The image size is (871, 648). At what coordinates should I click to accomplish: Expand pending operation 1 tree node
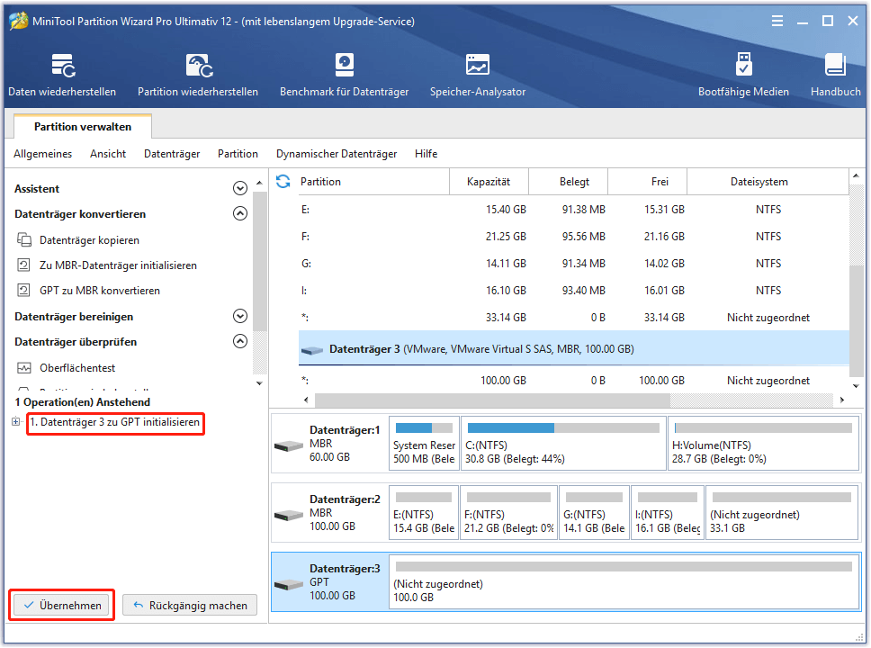[15, 422]
